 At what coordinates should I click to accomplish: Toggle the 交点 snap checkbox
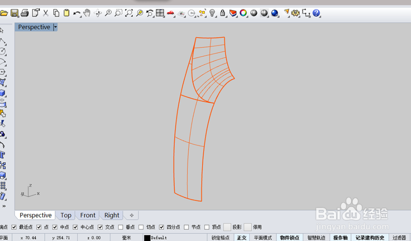point(100,227)
